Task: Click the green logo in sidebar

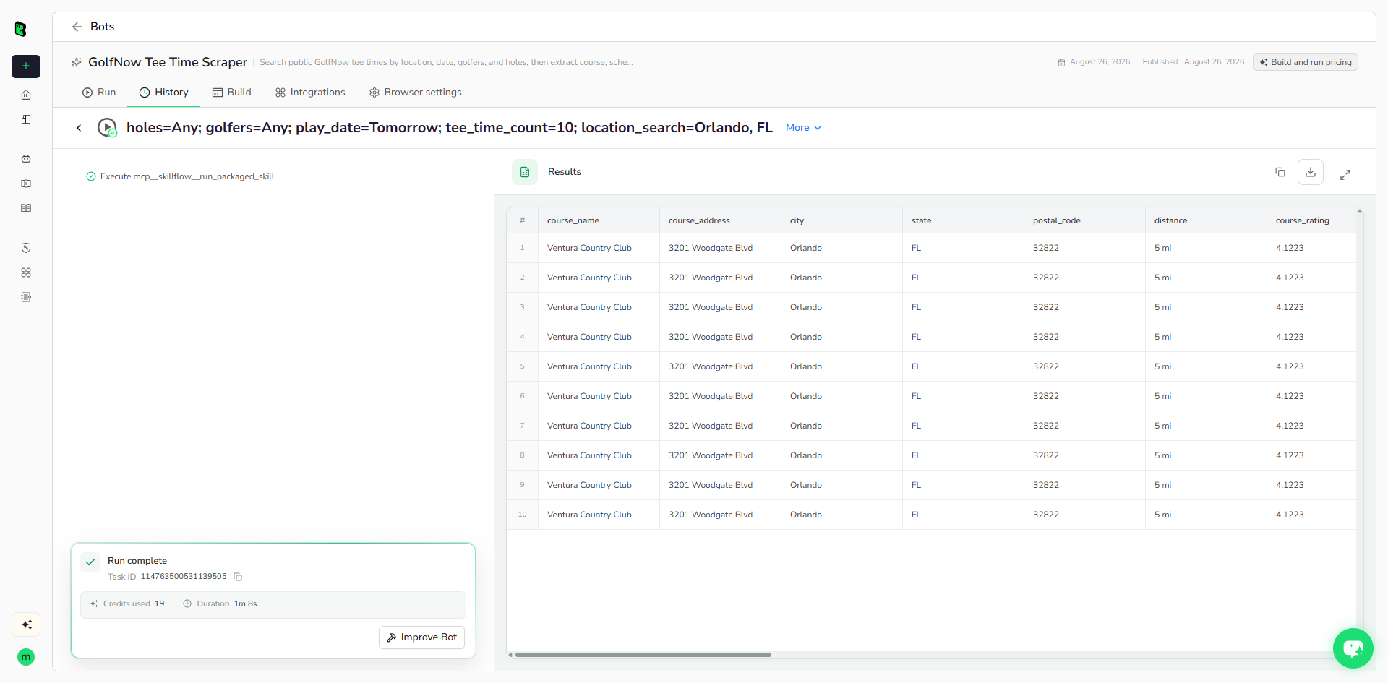Action: pyautogui.click(x=20, y=29)
